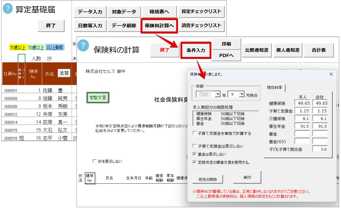Viewport: 341px width, 209px height.
Task: Edit 子育て支援金 会社 rate field
Action: (320, 111)
